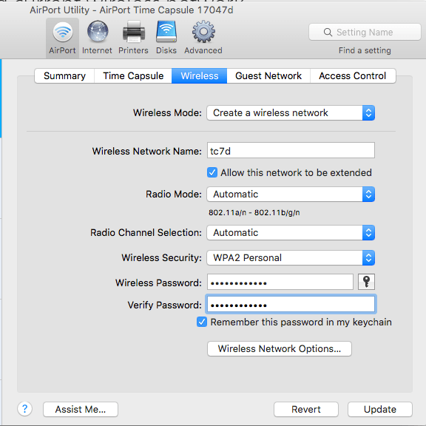Click the magnifier icon in the search field
426x426 pixels.
(x=328, y=33)
